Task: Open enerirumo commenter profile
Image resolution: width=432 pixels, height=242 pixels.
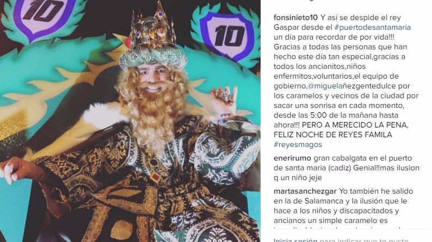Action: (292, 158)
